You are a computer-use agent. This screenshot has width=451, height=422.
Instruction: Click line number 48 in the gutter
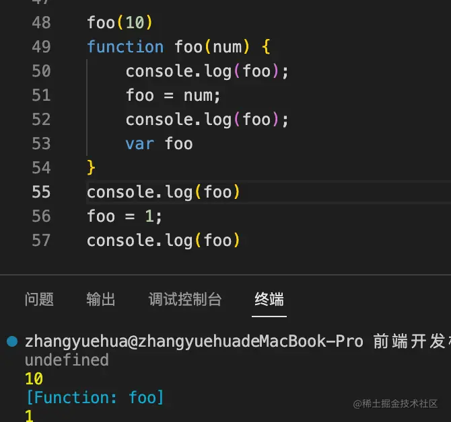(41, 23)
